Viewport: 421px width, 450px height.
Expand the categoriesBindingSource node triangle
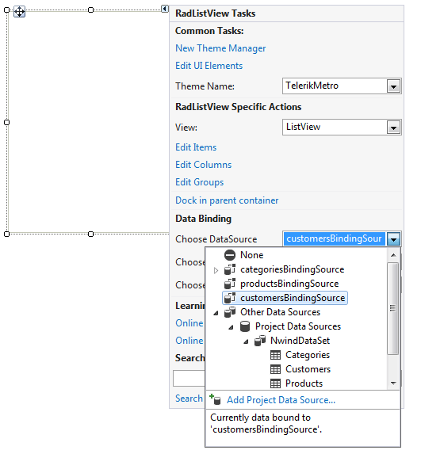(x=216, y=270)
